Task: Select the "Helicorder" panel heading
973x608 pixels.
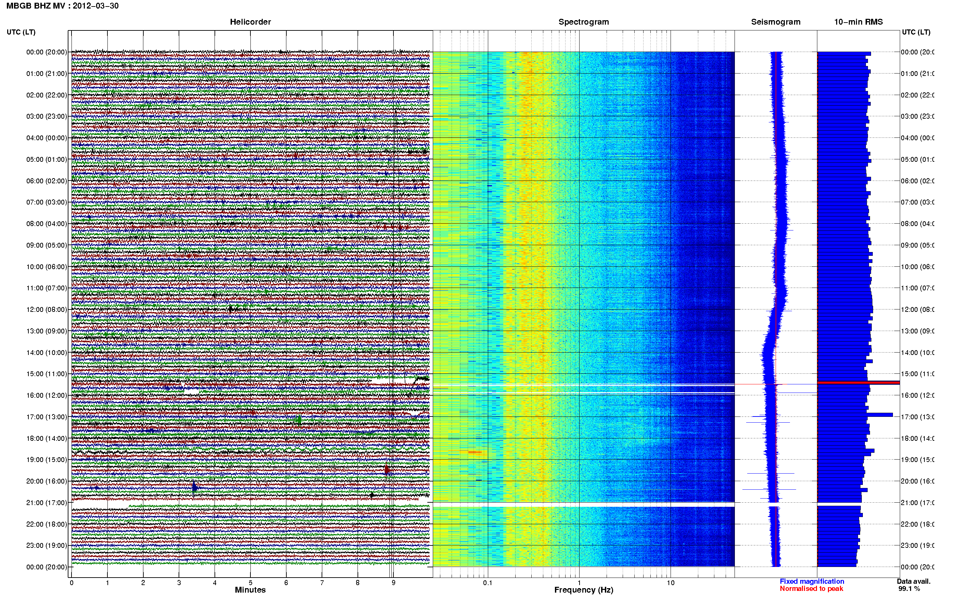Action: [x=250, y=22]
